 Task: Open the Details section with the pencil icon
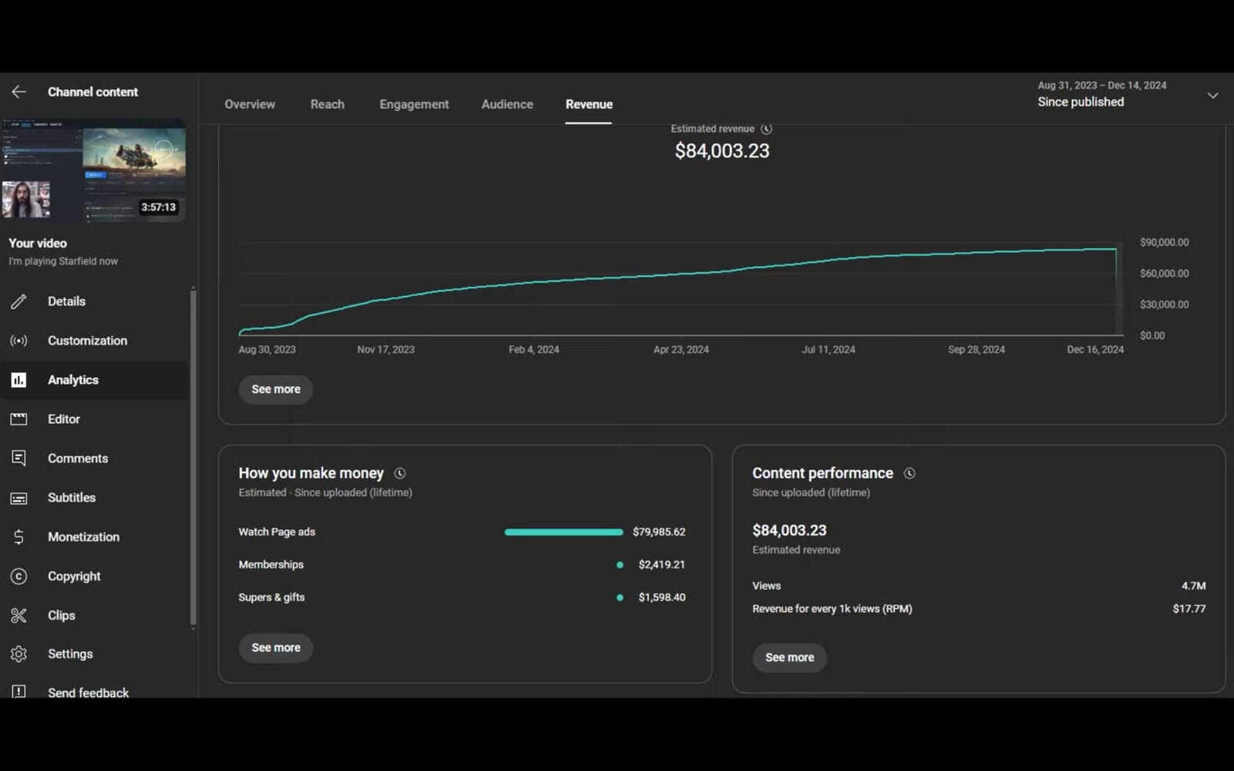pyautogui.click(x=19, y=301)
